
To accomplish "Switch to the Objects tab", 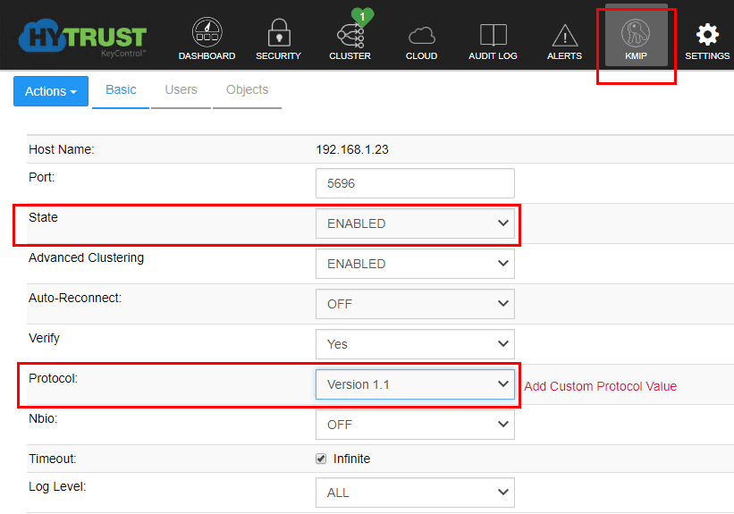I will [247, 90].
